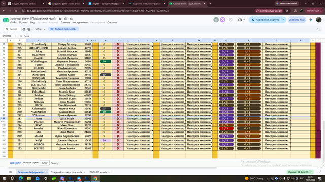Open the Данные menu

coord(65,22)
